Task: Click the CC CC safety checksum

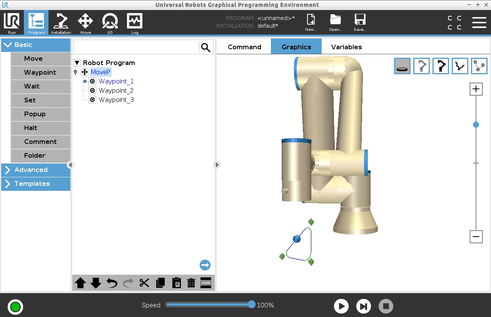Action: click(x=454, y=23)
